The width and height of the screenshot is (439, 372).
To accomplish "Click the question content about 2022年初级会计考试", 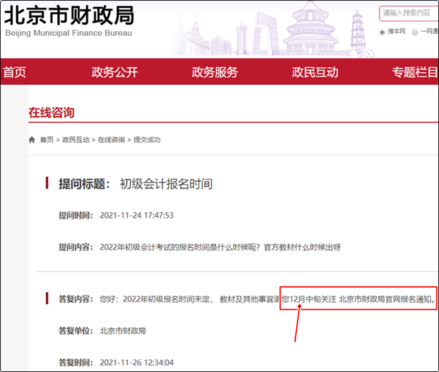I will (x=220, y=247).
